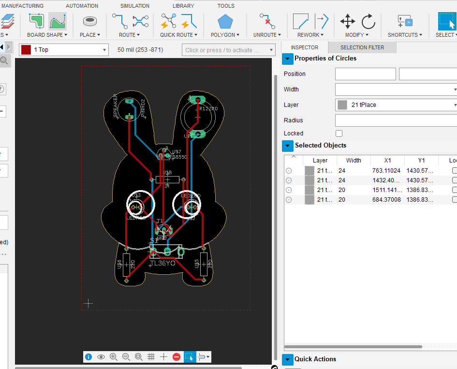This screenshot has height=369, width=457.
Task: Click the blue info icon
Action: point(88,357)
